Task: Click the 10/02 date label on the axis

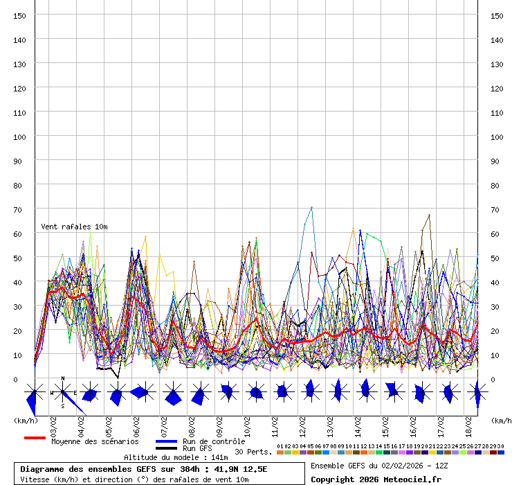Action: (x=246, y=423)
